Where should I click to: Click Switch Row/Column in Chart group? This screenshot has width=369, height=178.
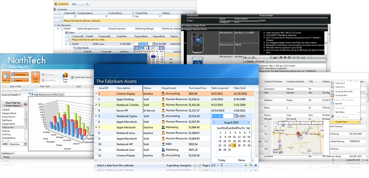82,77
